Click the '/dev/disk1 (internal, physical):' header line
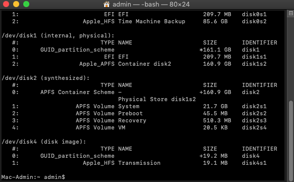Viewport: 294px width, 182px height. [x=58, y=35]
